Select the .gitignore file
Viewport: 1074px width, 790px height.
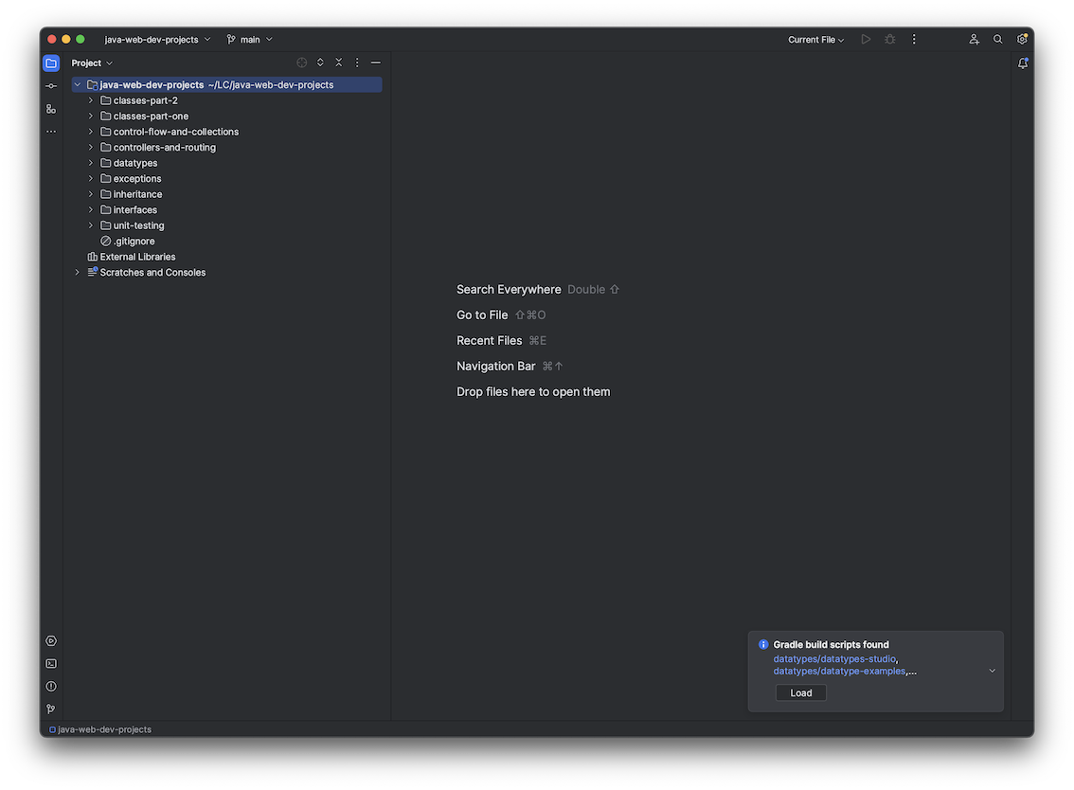[134, 242]
